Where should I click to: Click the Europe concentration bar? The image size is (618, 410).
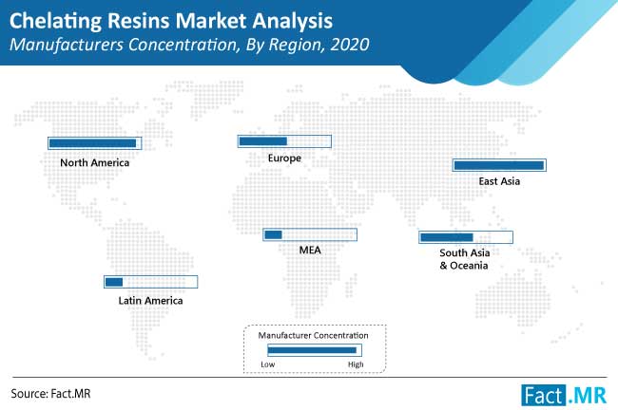point(284,141)
